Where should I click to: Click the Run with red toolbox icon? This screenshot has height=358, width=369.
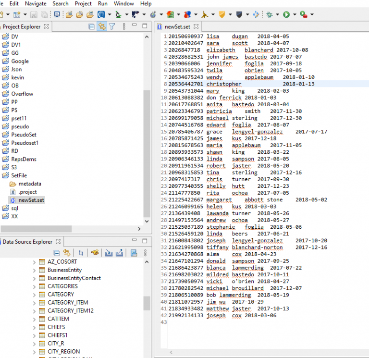[304, 14]
